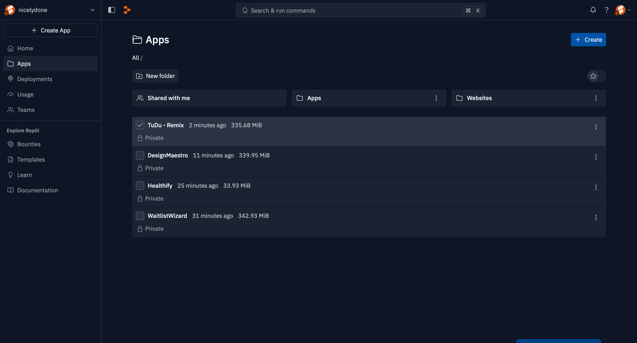Open three-dot menu for WaitlistWizard
Screen dimensions: 637x343
pos(596,217)
